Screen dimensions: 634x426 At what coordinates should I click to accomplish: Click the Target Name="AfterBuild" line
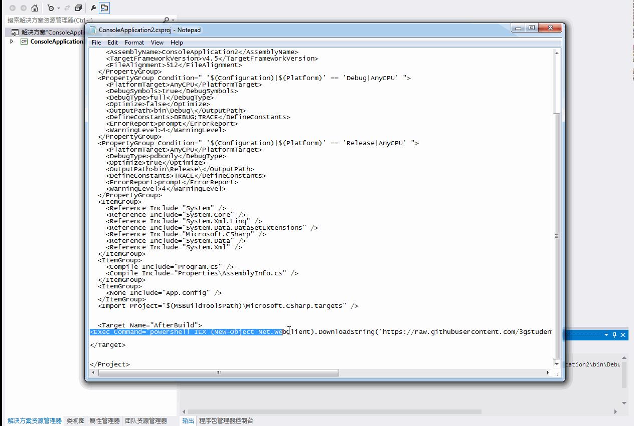[x=150, y=325]
